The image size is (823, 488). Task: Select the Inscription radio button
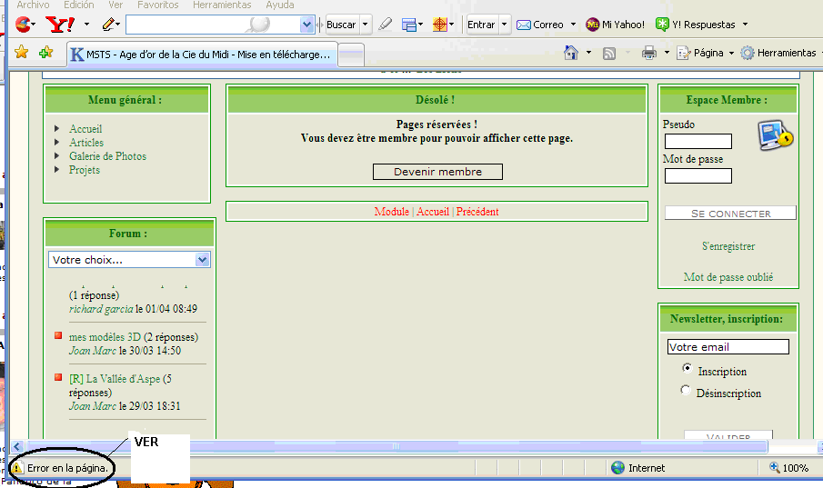click(687, 369)
